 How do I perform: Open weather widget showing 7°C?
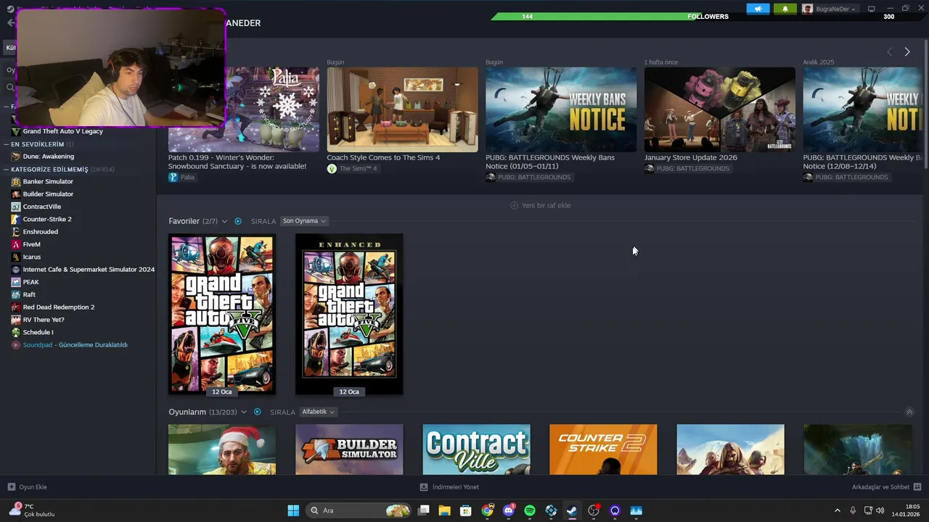tap(32, 510)
